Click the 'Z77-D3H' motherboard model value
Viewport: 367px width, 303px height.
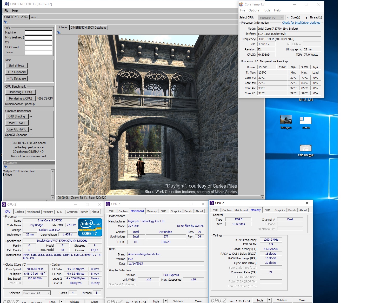coord(152,226)
